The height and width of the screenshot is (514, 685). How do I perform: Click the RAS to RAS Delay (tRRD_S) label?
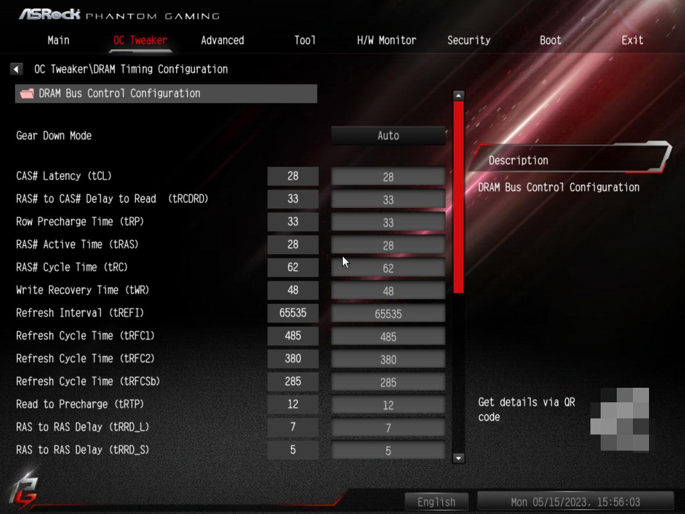pyautogui.click(x=83, y=450)
